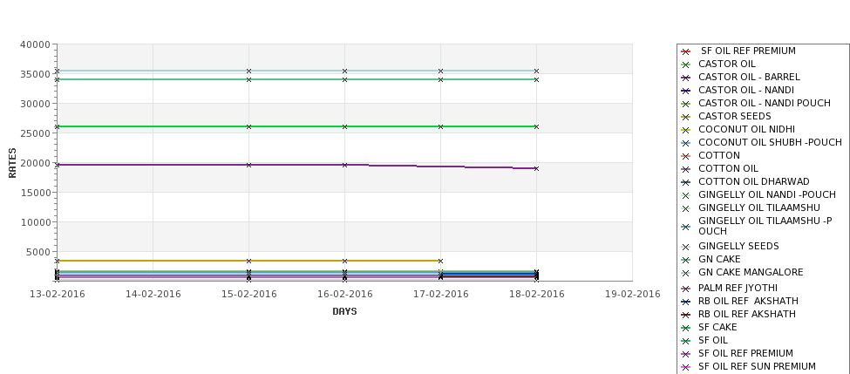Screen dimensions: 850x374
Task: Click the GN CAKE legend marker icon
Action: tap(685, 260)
